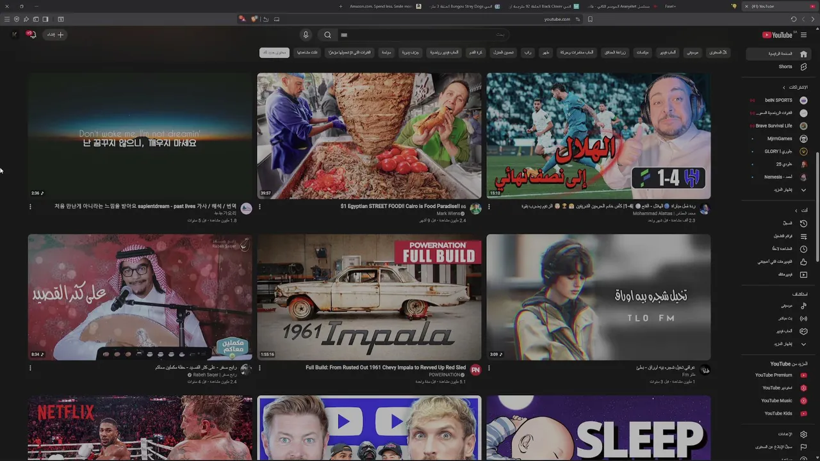Click the Create (+) button

56,35
